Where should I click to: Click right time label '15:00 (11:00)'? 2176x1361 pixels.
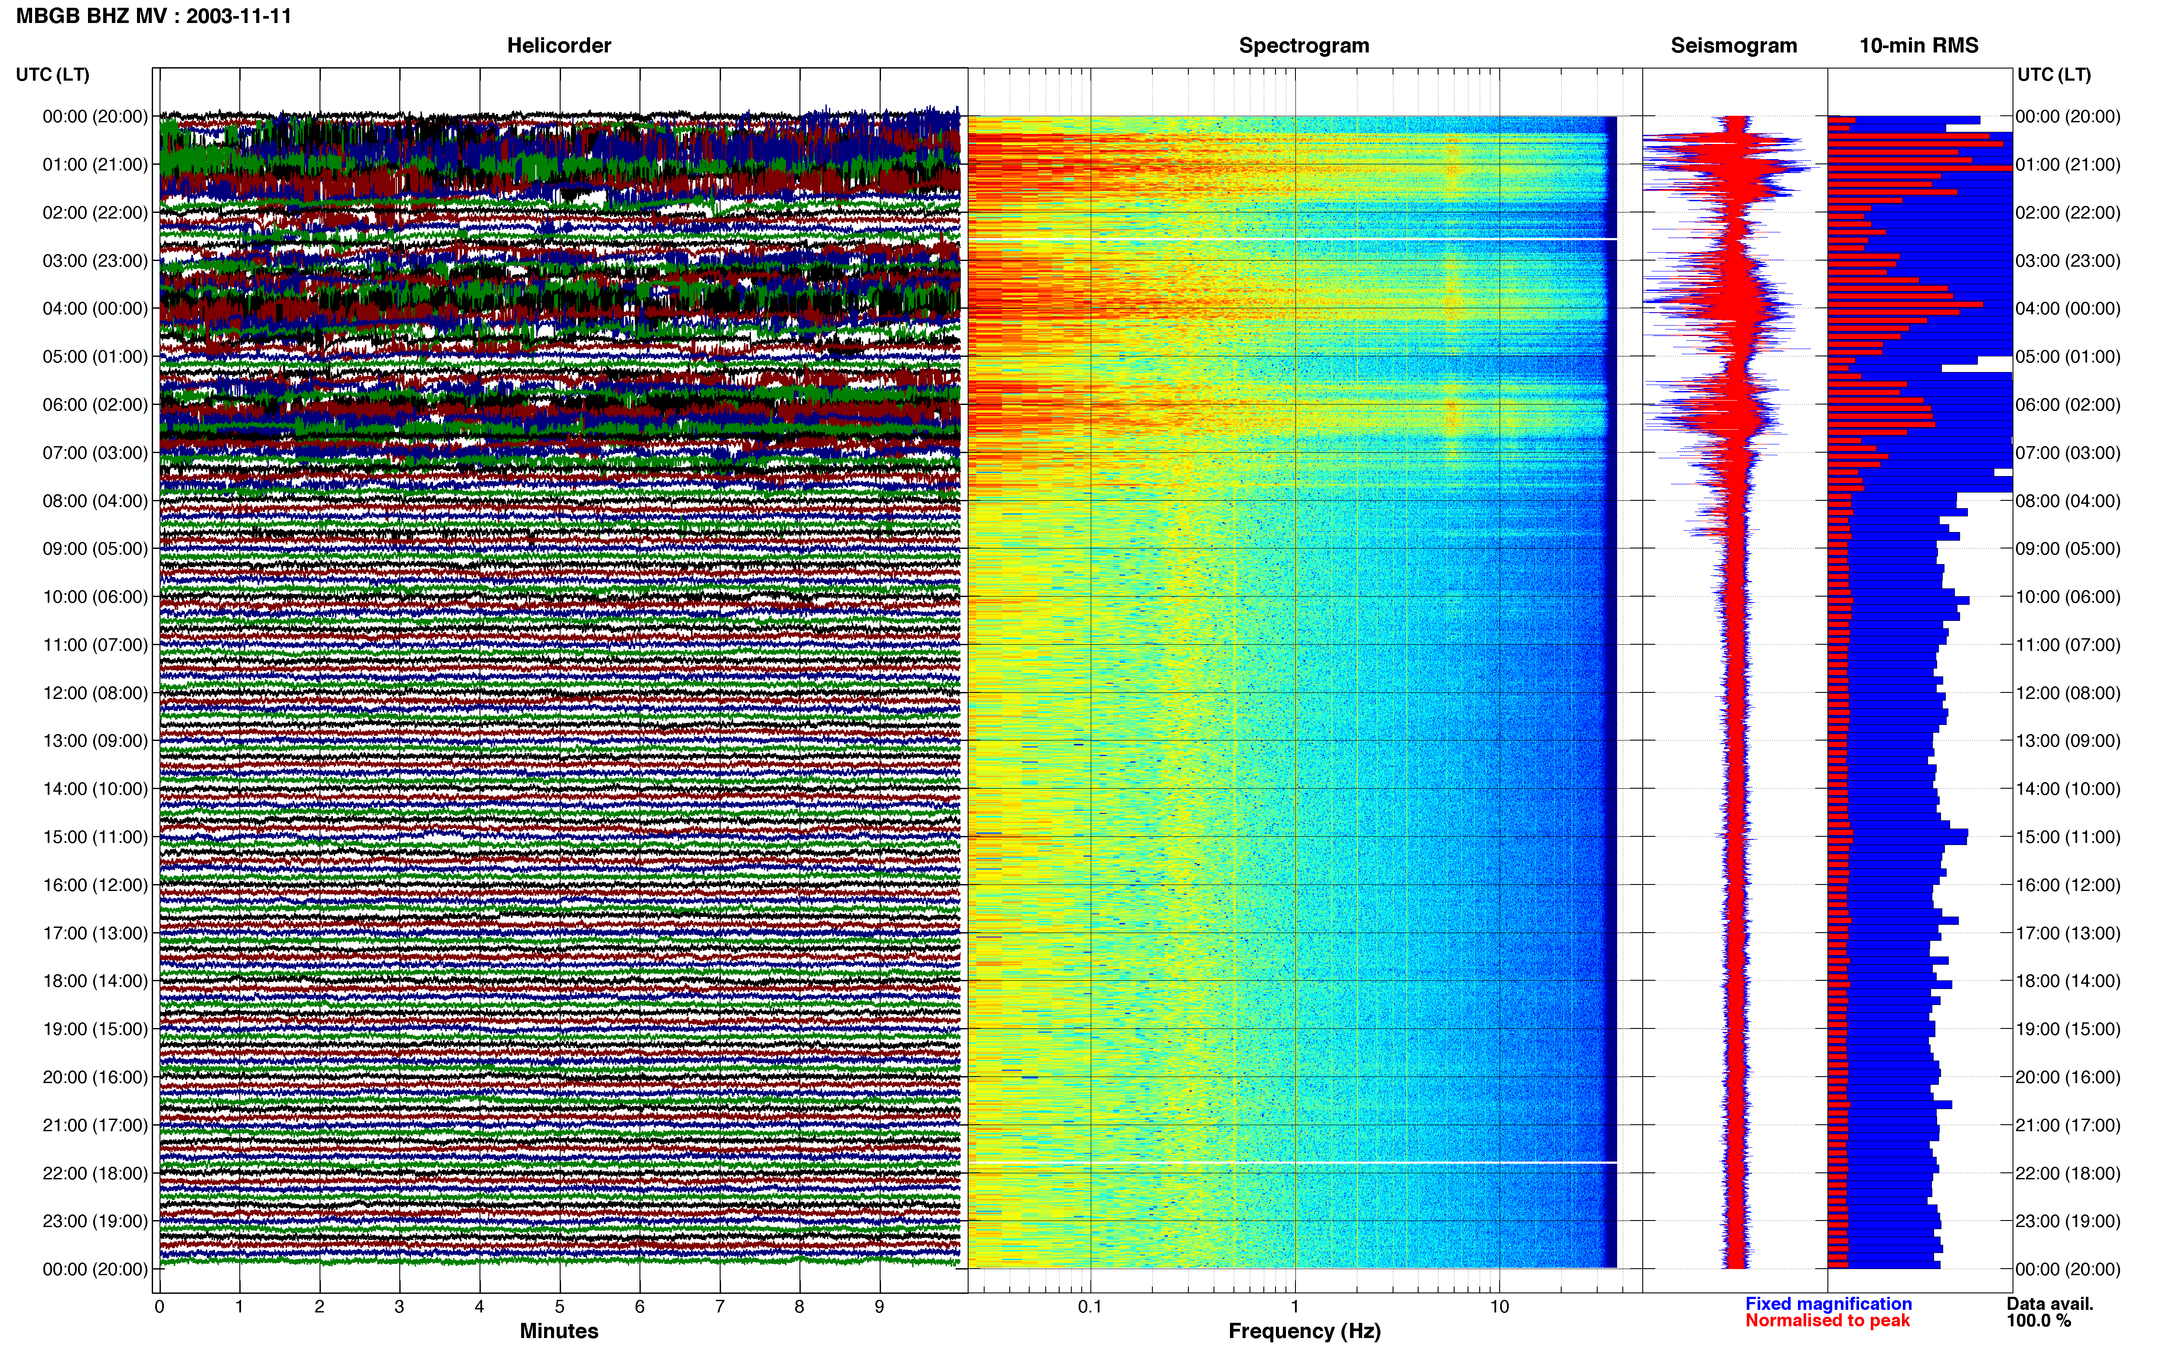[2068, 836]
